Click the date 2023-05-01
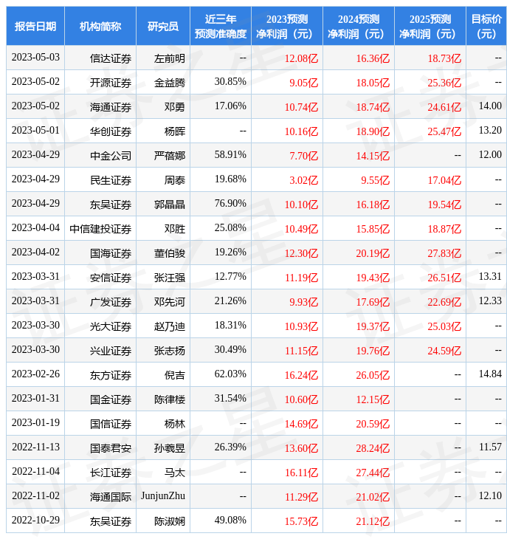 pos(35,130)
